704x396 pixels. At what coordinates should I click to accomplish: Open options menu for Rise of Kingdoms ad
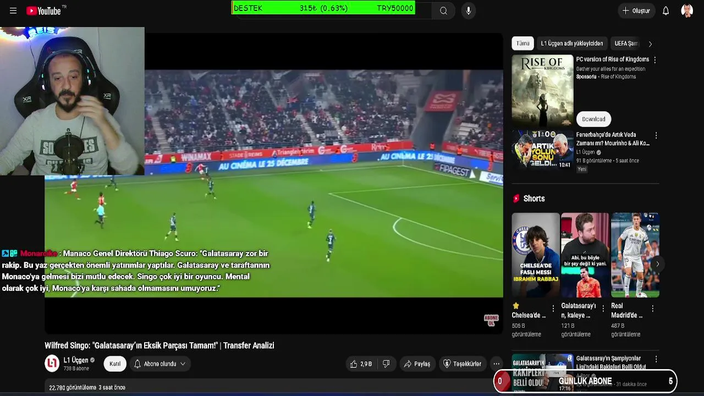click(x=654, y=59)
